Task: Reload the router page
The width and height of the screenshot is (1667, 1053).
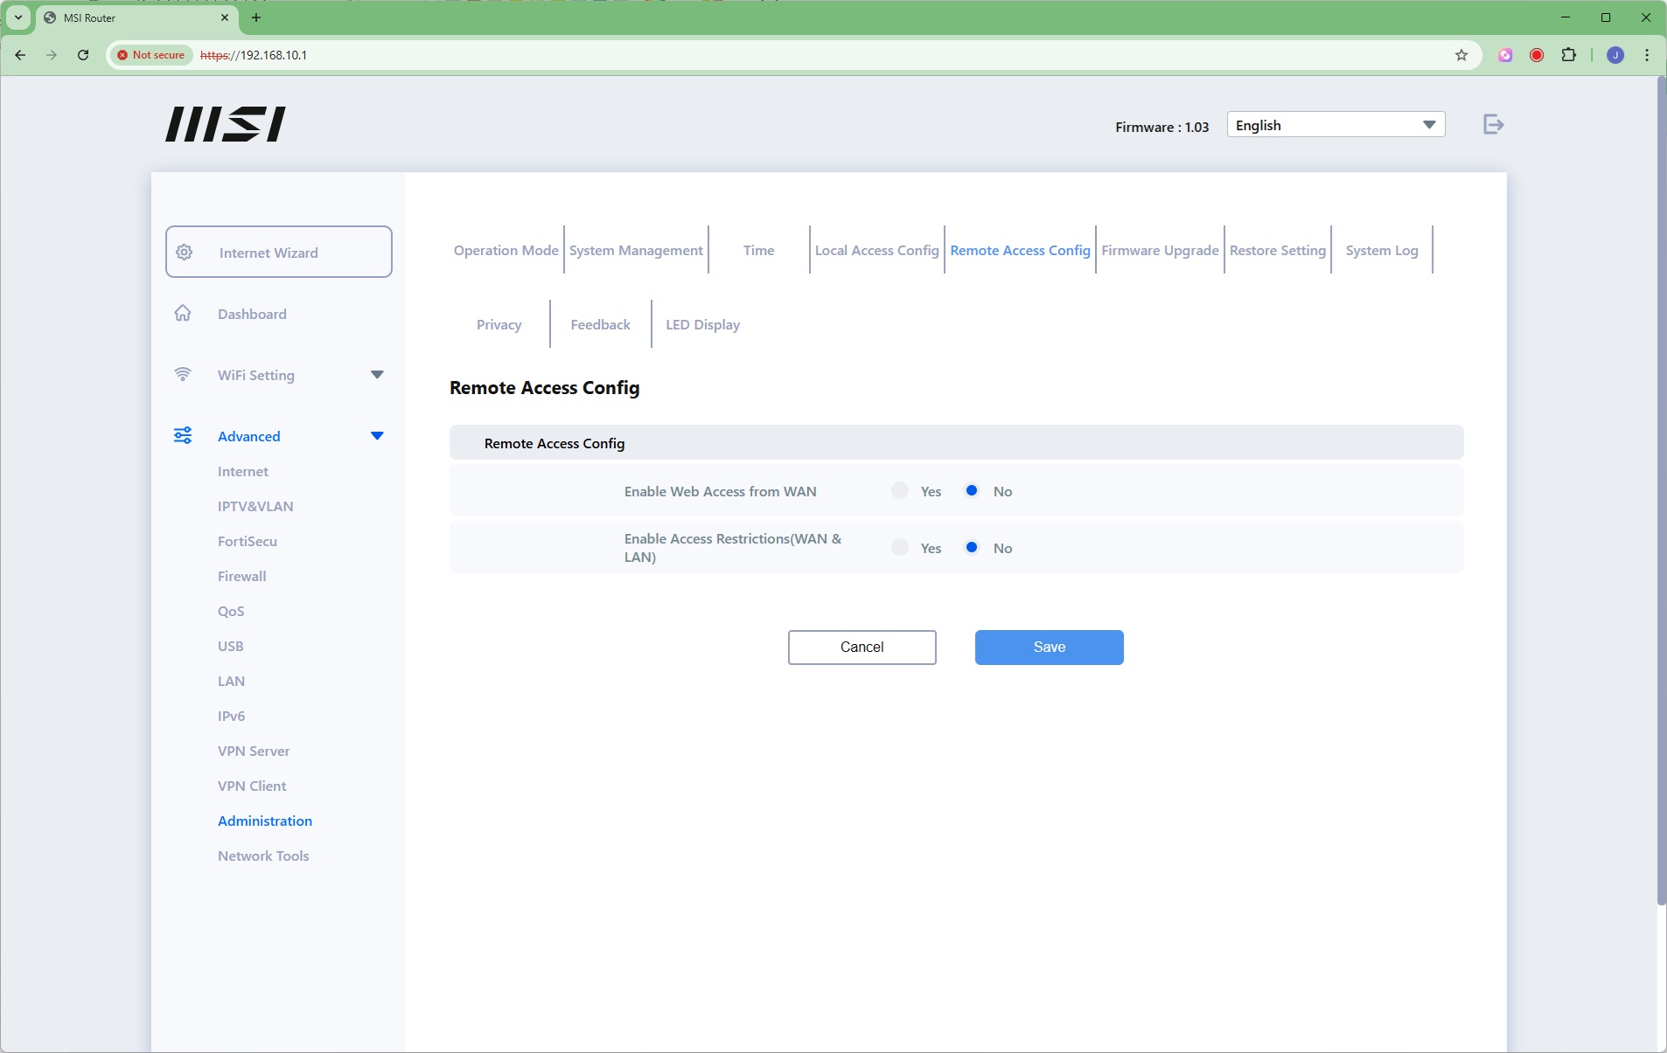Action: [83, 55]
